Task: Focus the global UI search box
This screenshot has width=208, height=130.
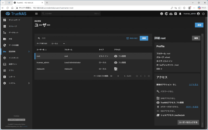Action: (x=71, y=14)
